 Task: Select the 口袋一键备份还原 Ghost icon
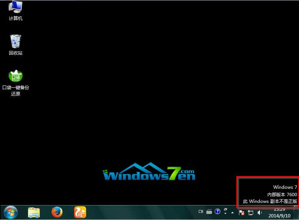coord(15,76)
